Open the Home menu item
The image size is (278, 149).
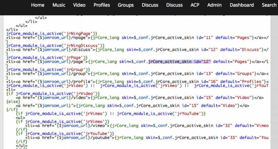pyautogui.click(x=38, y=5)
